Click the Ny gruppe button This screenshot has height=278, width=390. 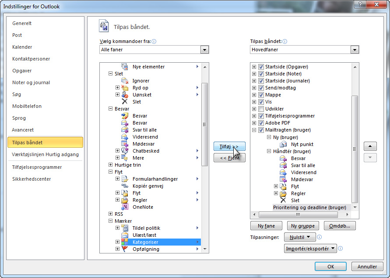(303, 226)
